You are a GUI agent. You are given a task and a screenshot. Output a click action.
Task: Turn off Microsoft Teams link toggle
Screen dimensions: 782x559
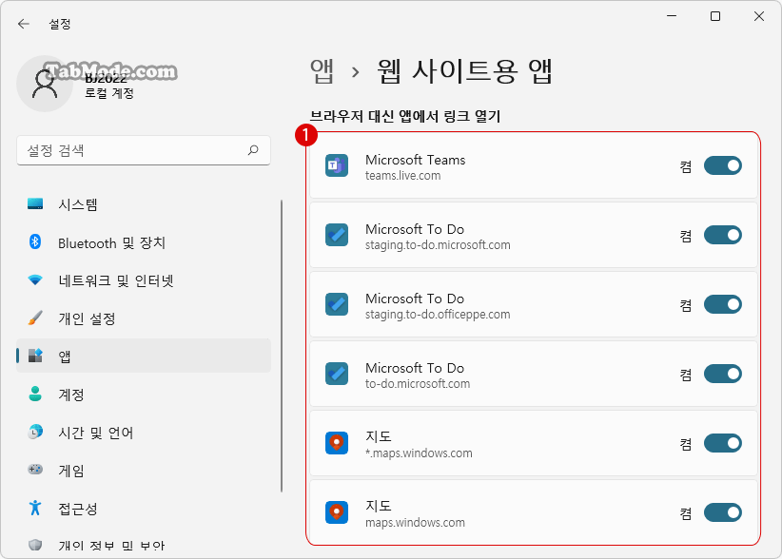click(723, 166)
